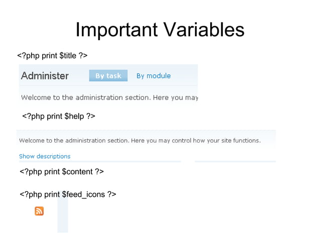Open the "Show descriptions" link
Image resolution: width=320 pixels, height=240 pixels.
[x=45, y=156]
